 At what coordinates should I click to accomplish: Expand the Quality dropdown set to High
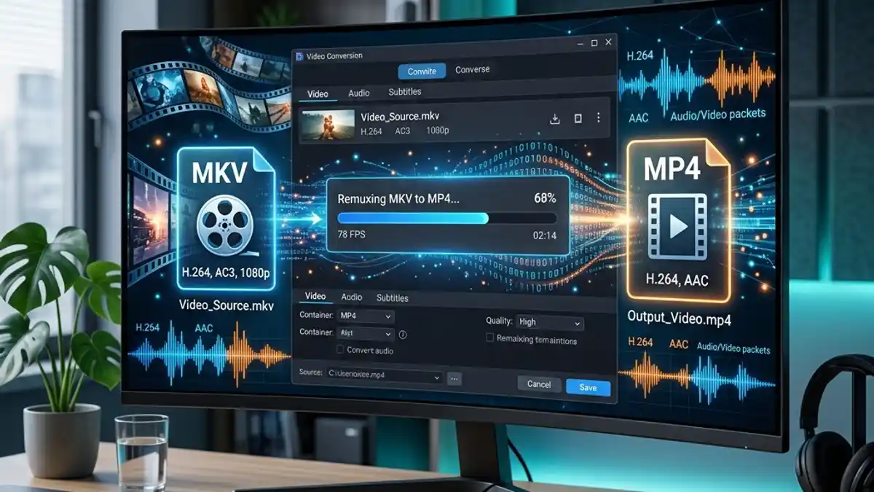coord(550,322)
